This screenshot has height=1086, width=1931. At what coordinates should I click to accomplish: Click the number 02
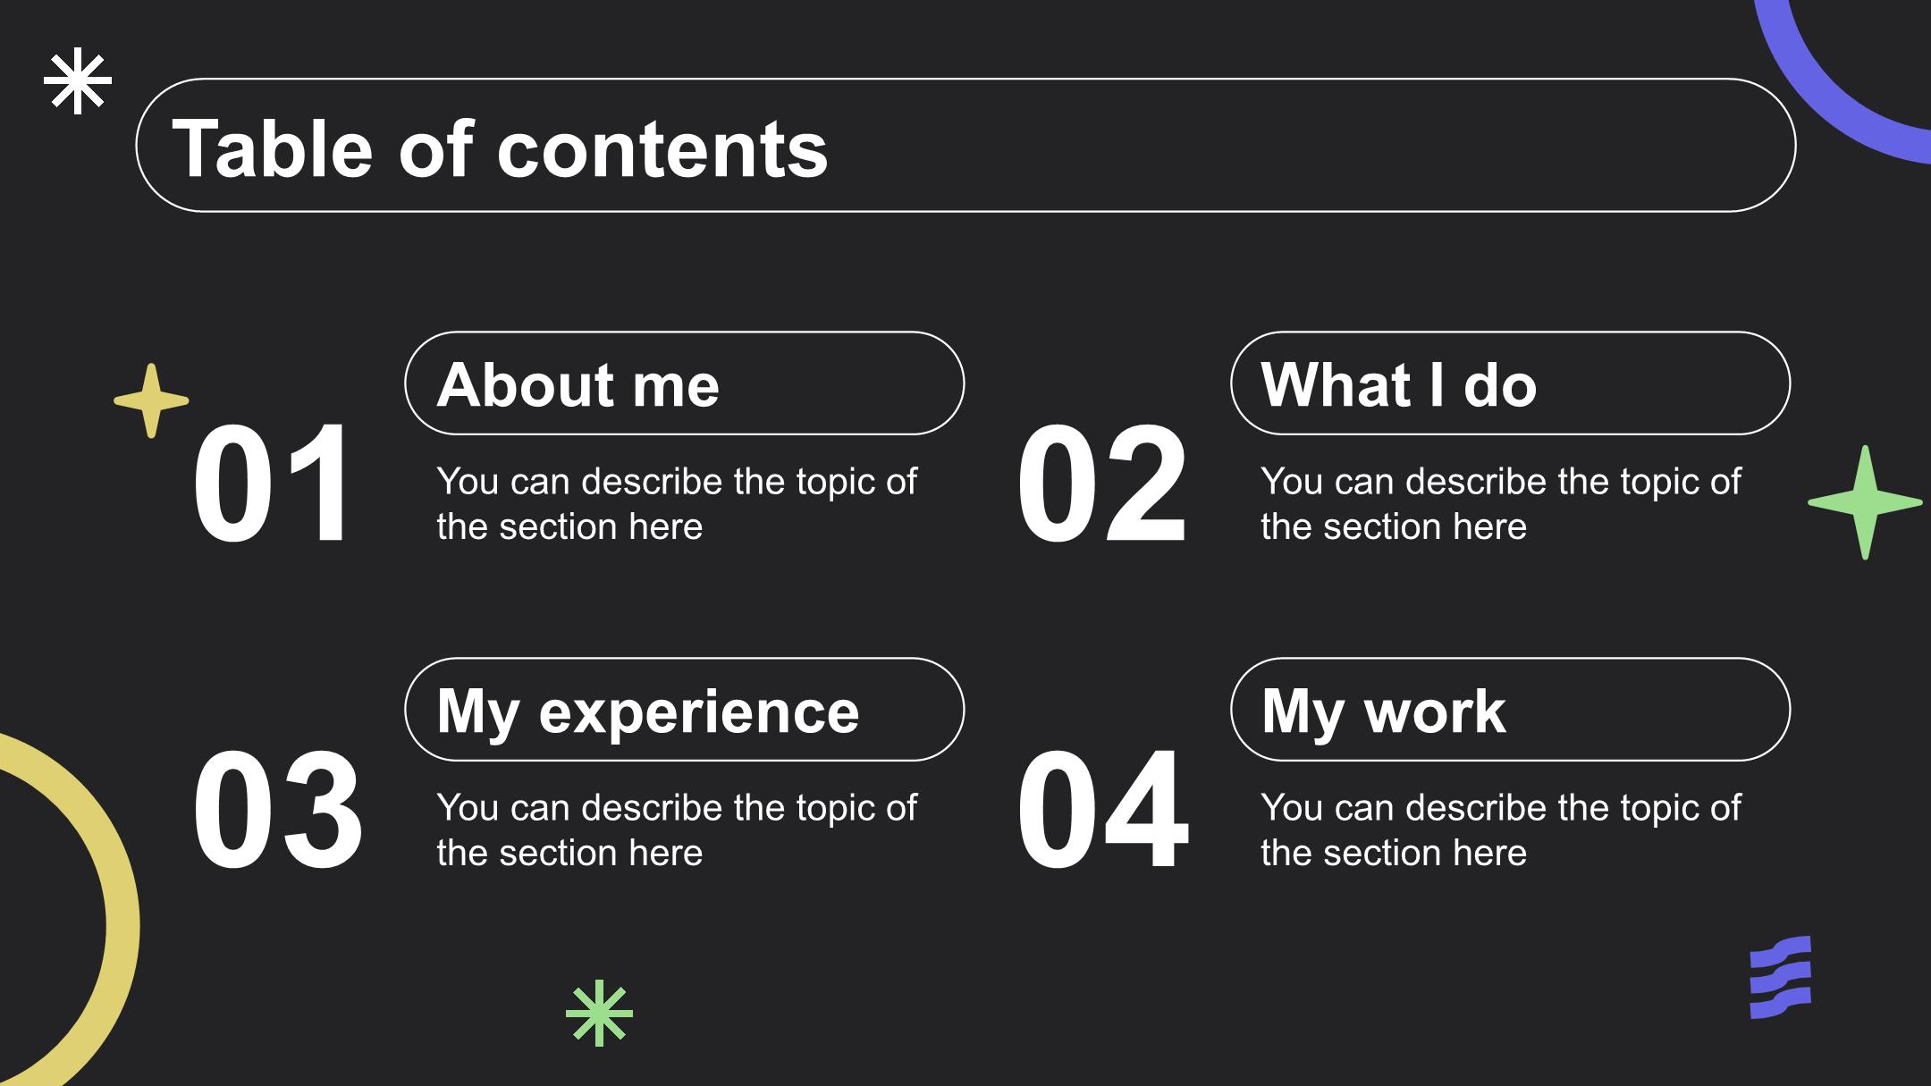click(x=1102, y=484)
